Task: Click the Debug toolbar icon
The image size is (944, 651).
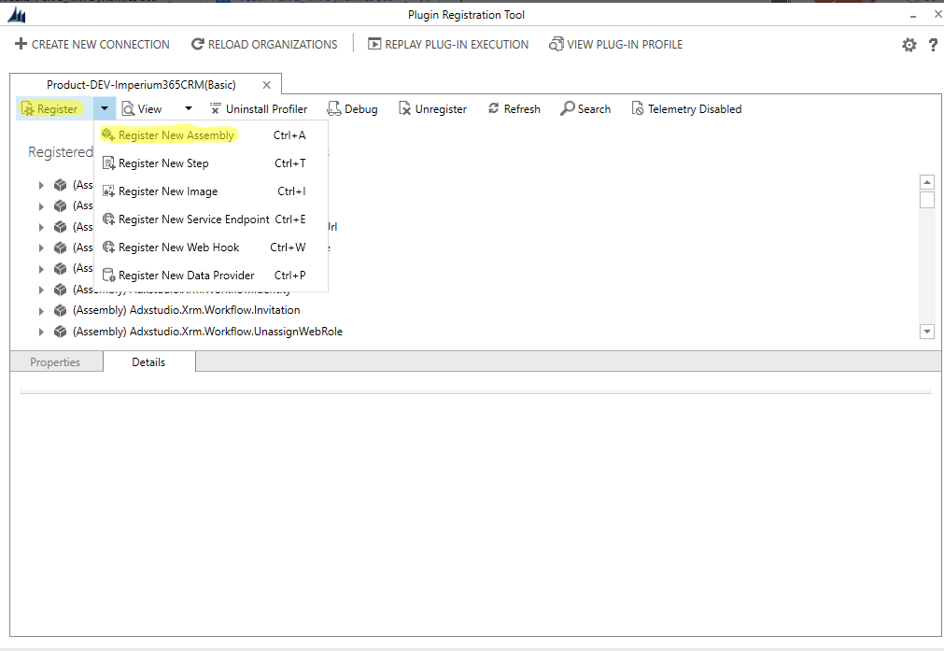Action: point(352,108)
